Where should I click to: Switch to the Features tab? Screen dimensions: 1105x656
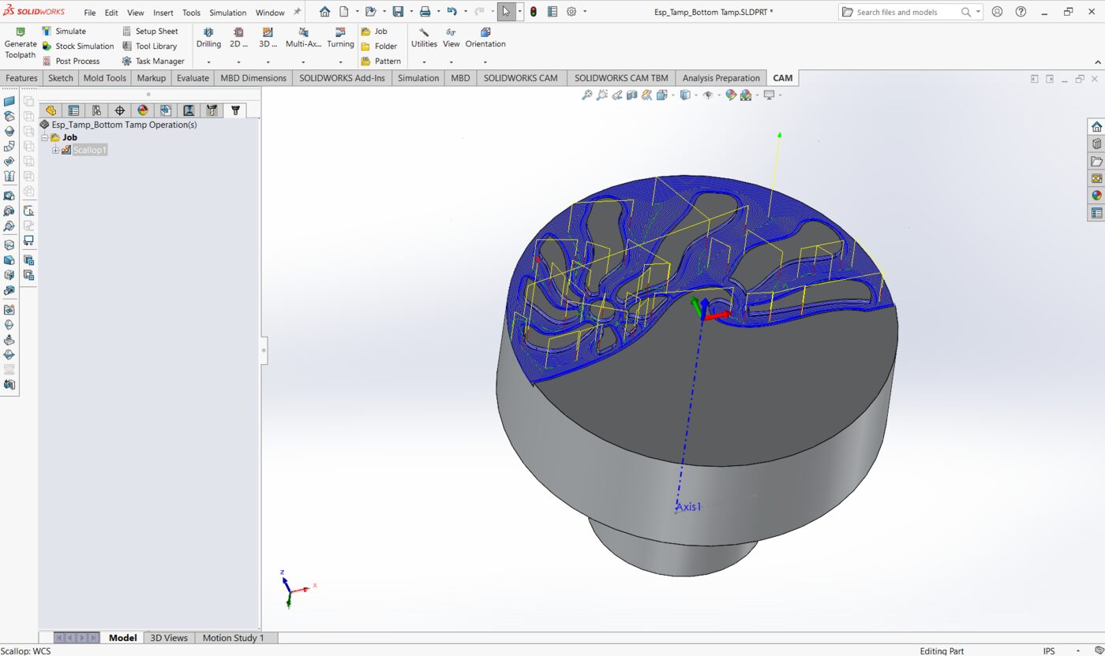pos(21,78)
